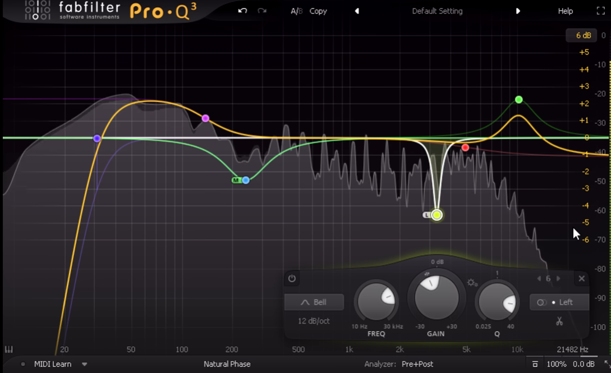
Task: Select the purple low-cut band node
Action: (97, 138)
